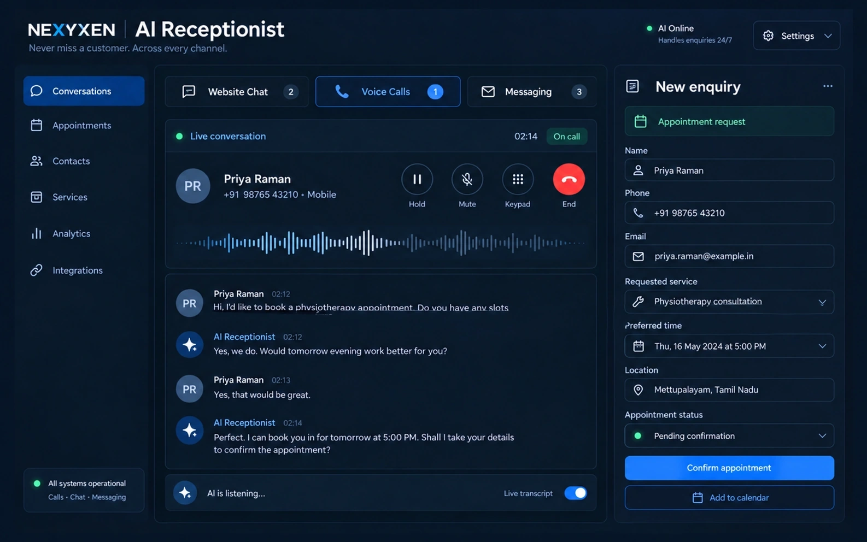Click the PR avatar in the call header
The width and height of the screenshot is (867, 542).
tap(192, 186)
